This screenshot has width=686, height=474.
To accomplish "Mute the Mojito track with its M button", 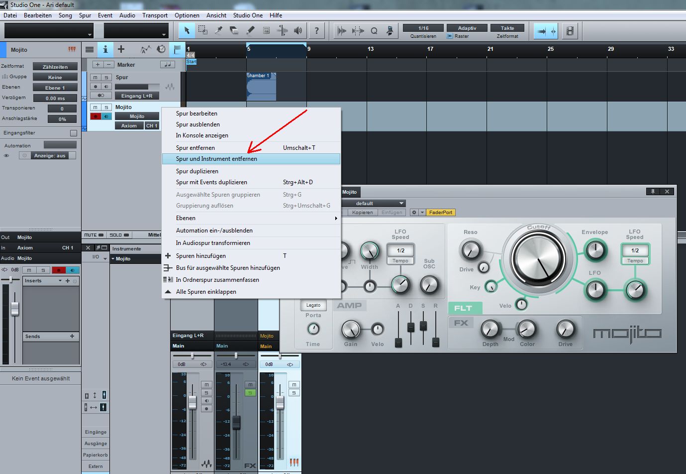I will pos(95,107).
